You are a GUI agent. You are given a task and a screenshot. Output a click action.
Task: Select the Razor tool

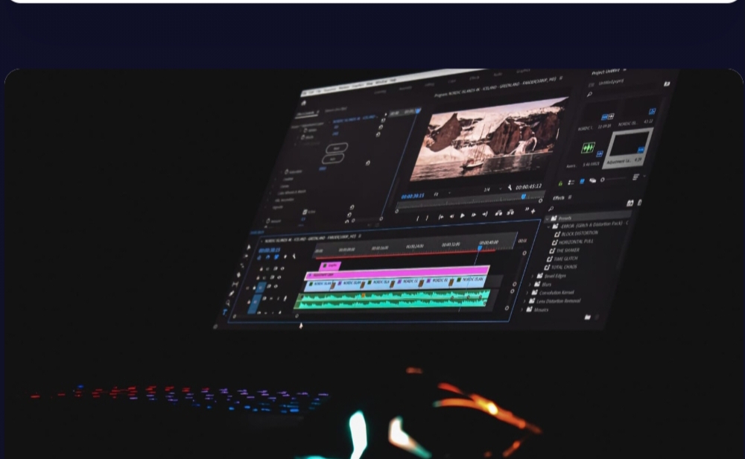[x=238, y=275]
